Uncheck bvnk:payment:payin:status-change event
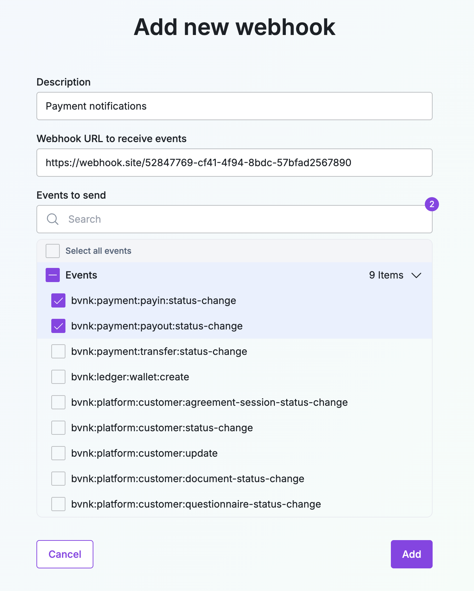Image resolution: width=474 pixels, height=591 pixels. tap(58, 300)
